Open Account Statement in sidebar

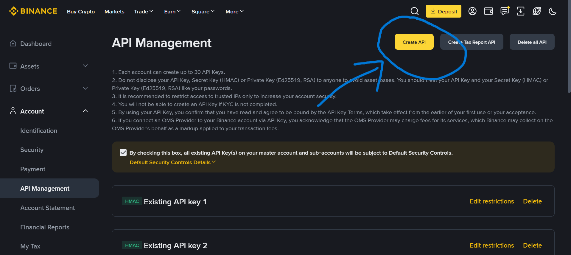coord(48,208)
